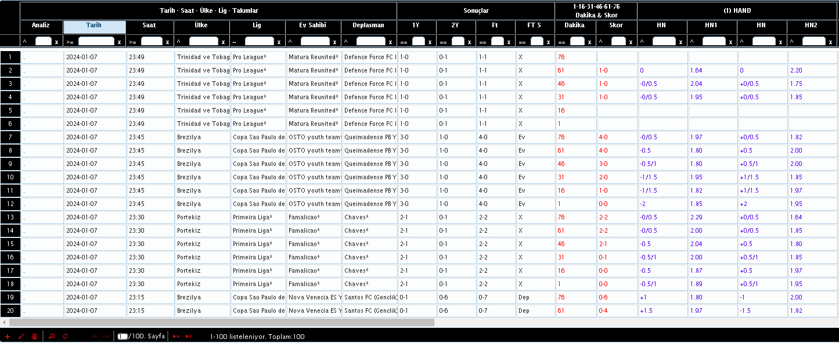
Task: Select row number 1
Action: (x=10, y=57)
